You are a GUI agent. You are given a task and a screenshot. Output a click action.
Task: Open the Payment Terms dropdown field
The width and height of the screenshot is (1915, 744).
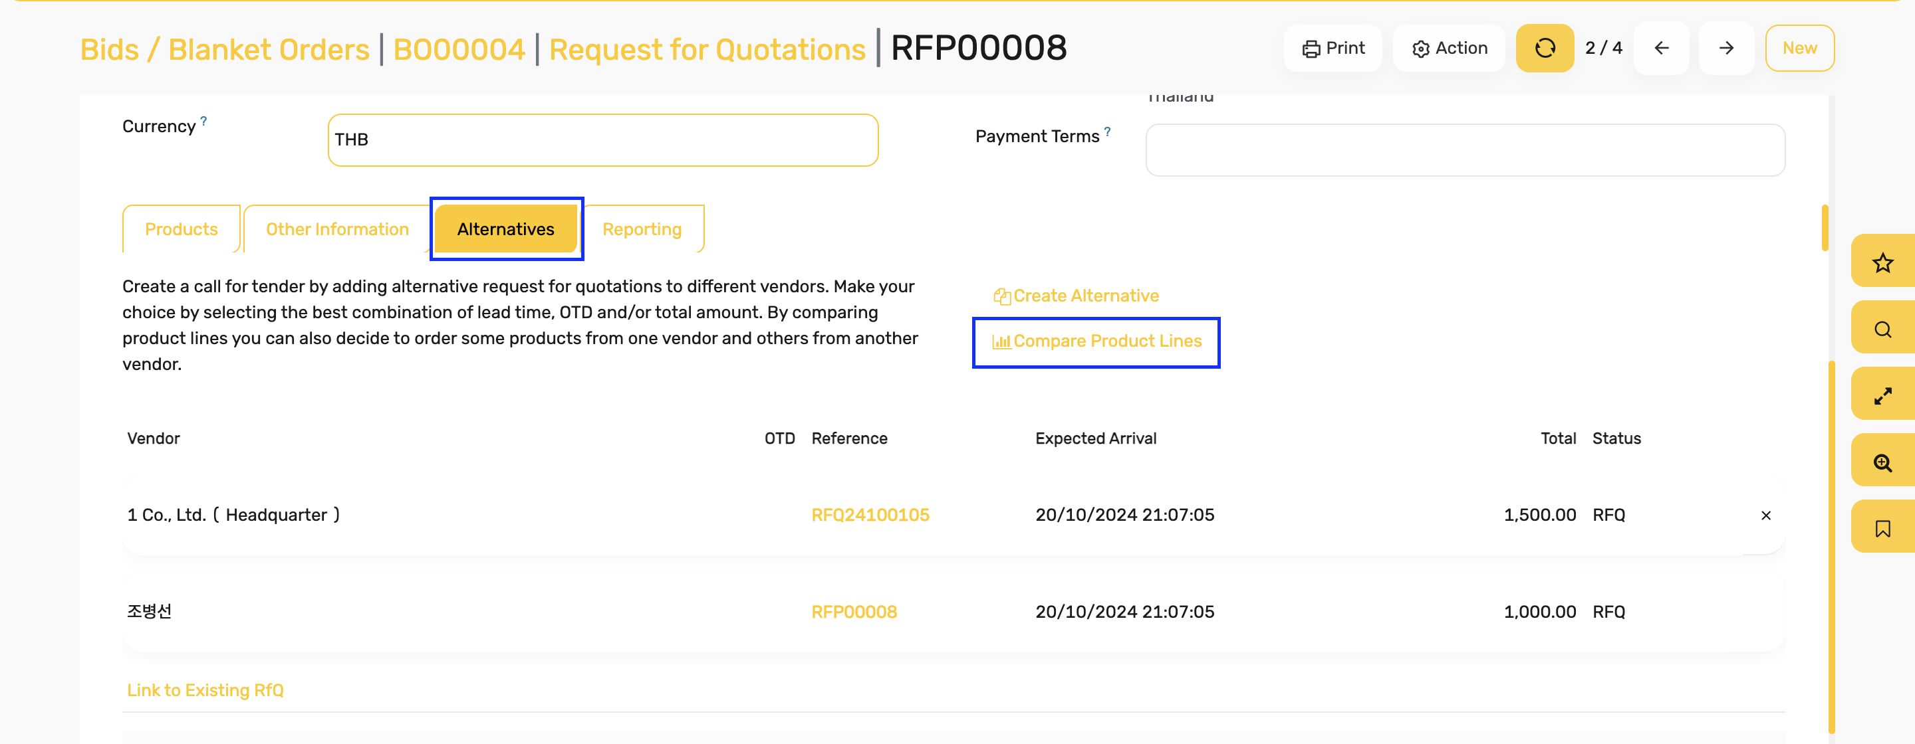pyautogui.click(x=1466, y=150)
